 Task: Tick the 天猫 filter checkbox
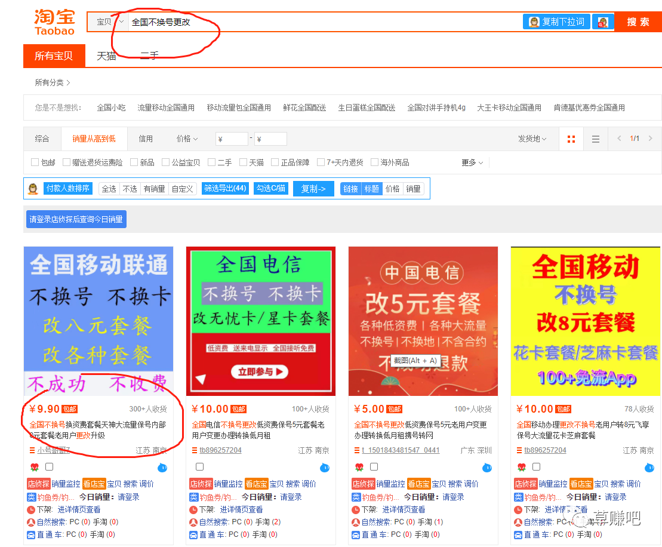click(x=243, y=162)
